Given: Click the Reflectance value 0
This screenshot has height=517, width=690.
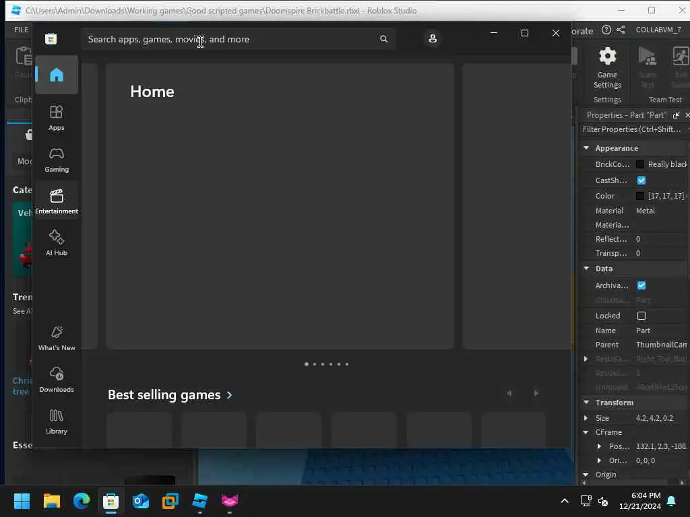Looking at the screenshot, I should pos(638,239).
